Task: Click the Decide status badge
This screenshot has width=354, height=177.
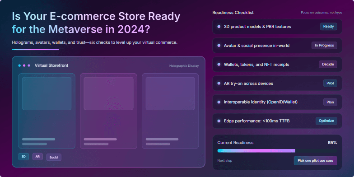Action: pyautogui.click(x=328, y=64)
